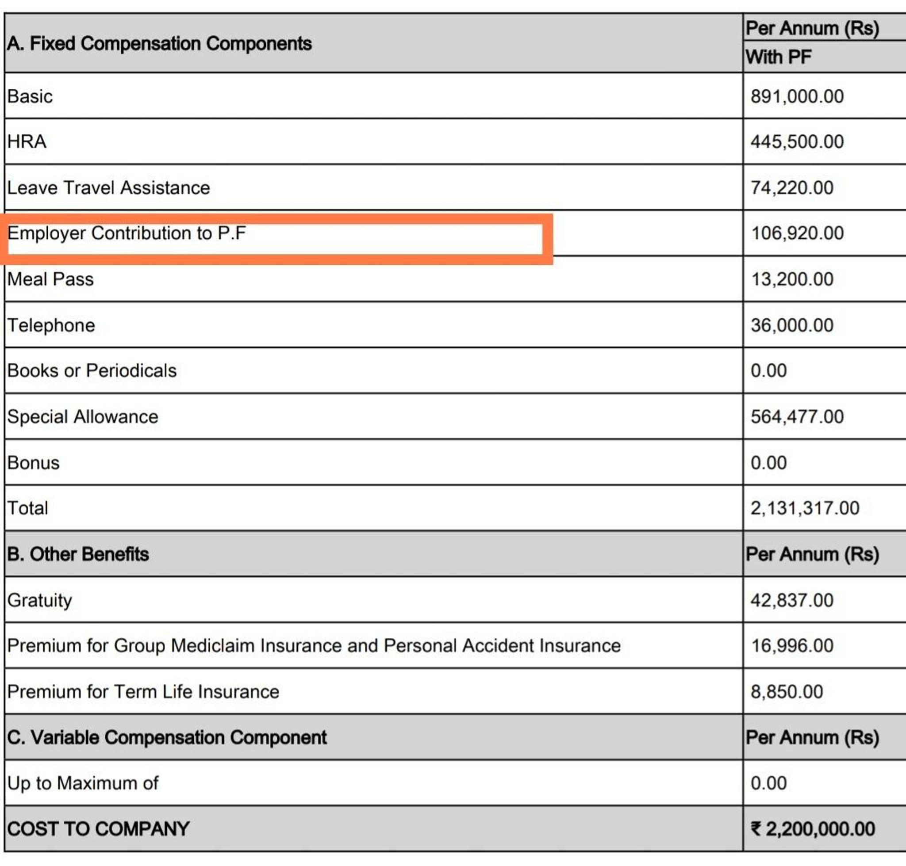906x866 pixels.
Task: Select the 891,000.00 Basic amount
Action: [x=797, y=96]
